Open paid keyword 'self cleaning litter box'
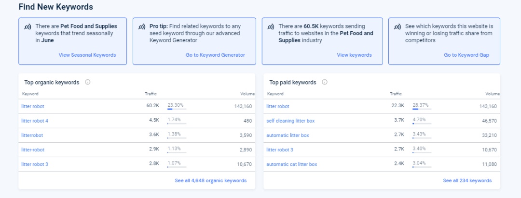 coord(291,121)
